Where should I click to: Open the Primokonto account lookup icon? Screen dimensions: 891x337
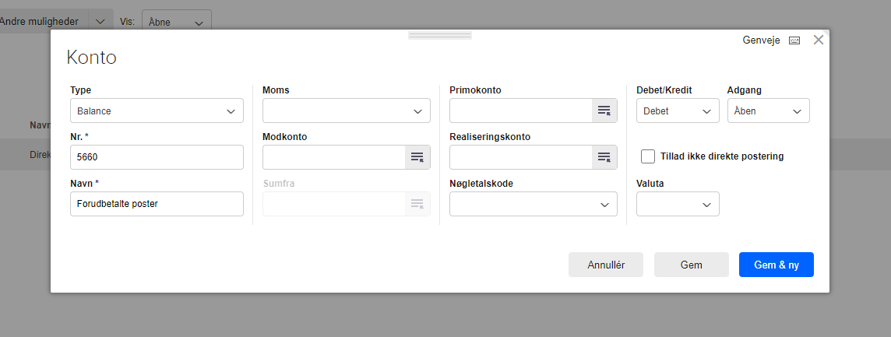(604, 111)
